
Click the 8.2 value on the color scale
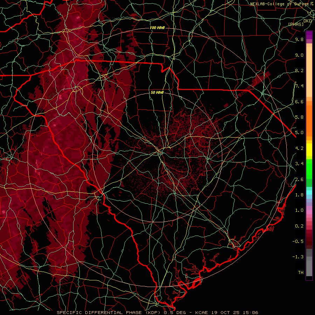(x=299, y=70)
